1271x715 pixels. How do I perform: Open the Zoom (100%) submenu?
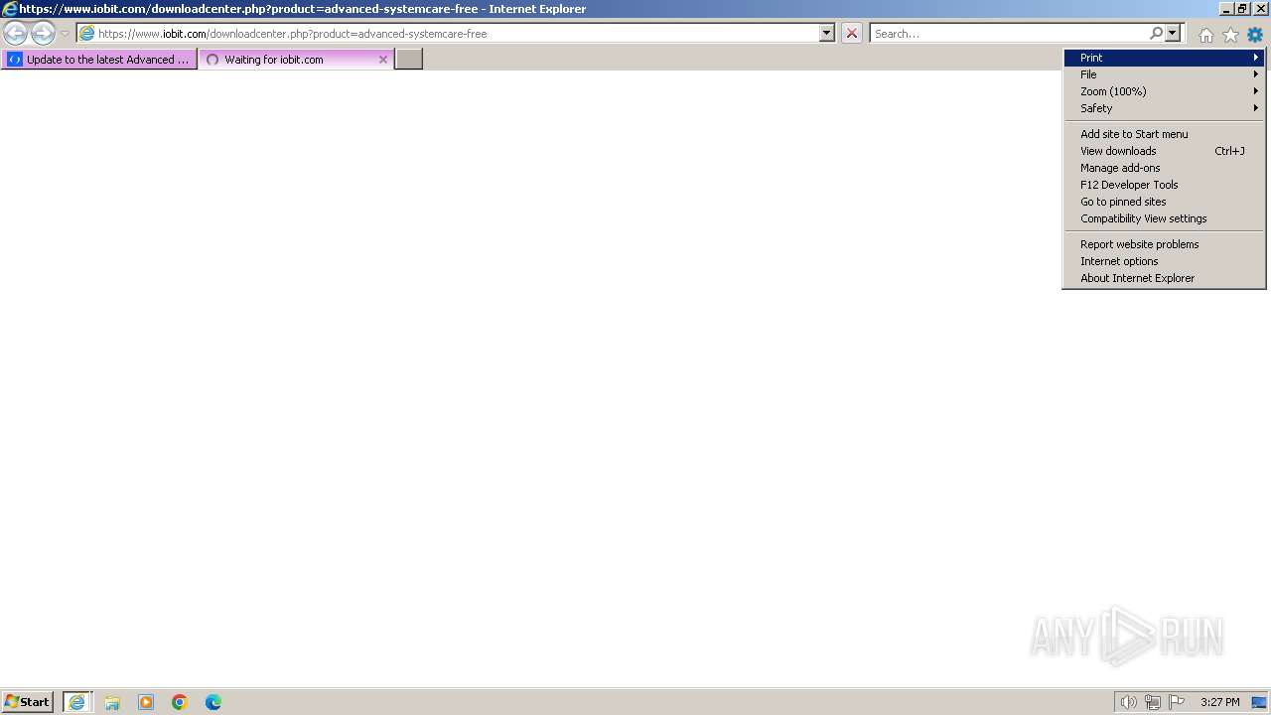pos(1164,91)
